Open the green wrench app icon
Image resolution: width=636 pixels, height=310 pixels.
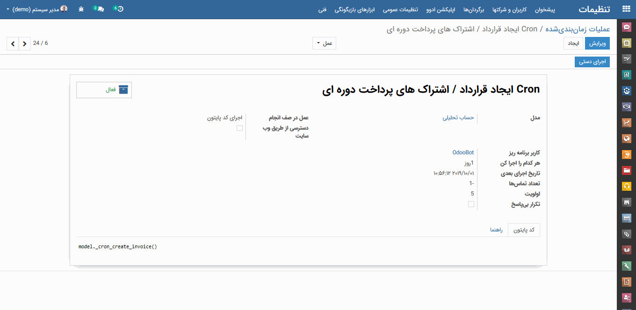pyautogui.click(x=627, y=266)
